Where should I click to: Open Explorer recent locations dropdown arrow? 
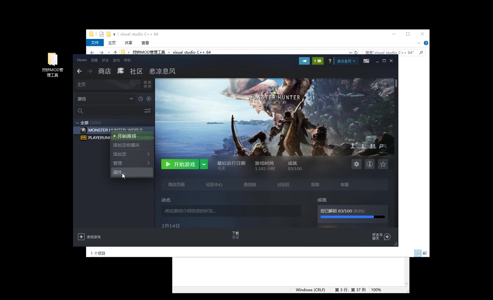click(109, 52)
